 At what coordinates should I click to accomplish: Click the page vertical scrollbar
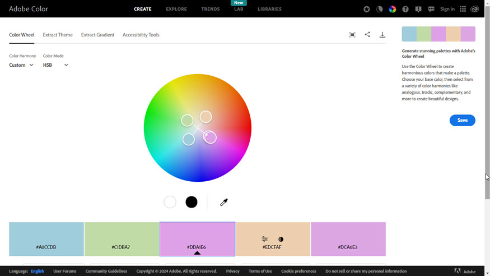[487, 103]
